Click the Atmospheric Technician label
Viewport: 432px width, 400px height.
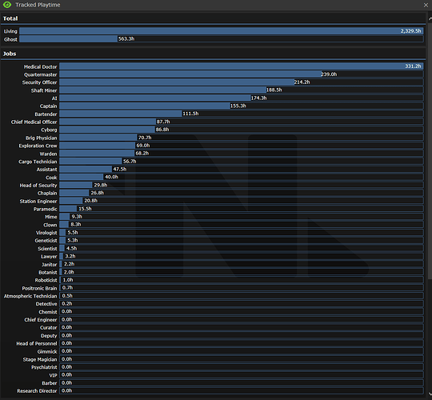[30, 296]
